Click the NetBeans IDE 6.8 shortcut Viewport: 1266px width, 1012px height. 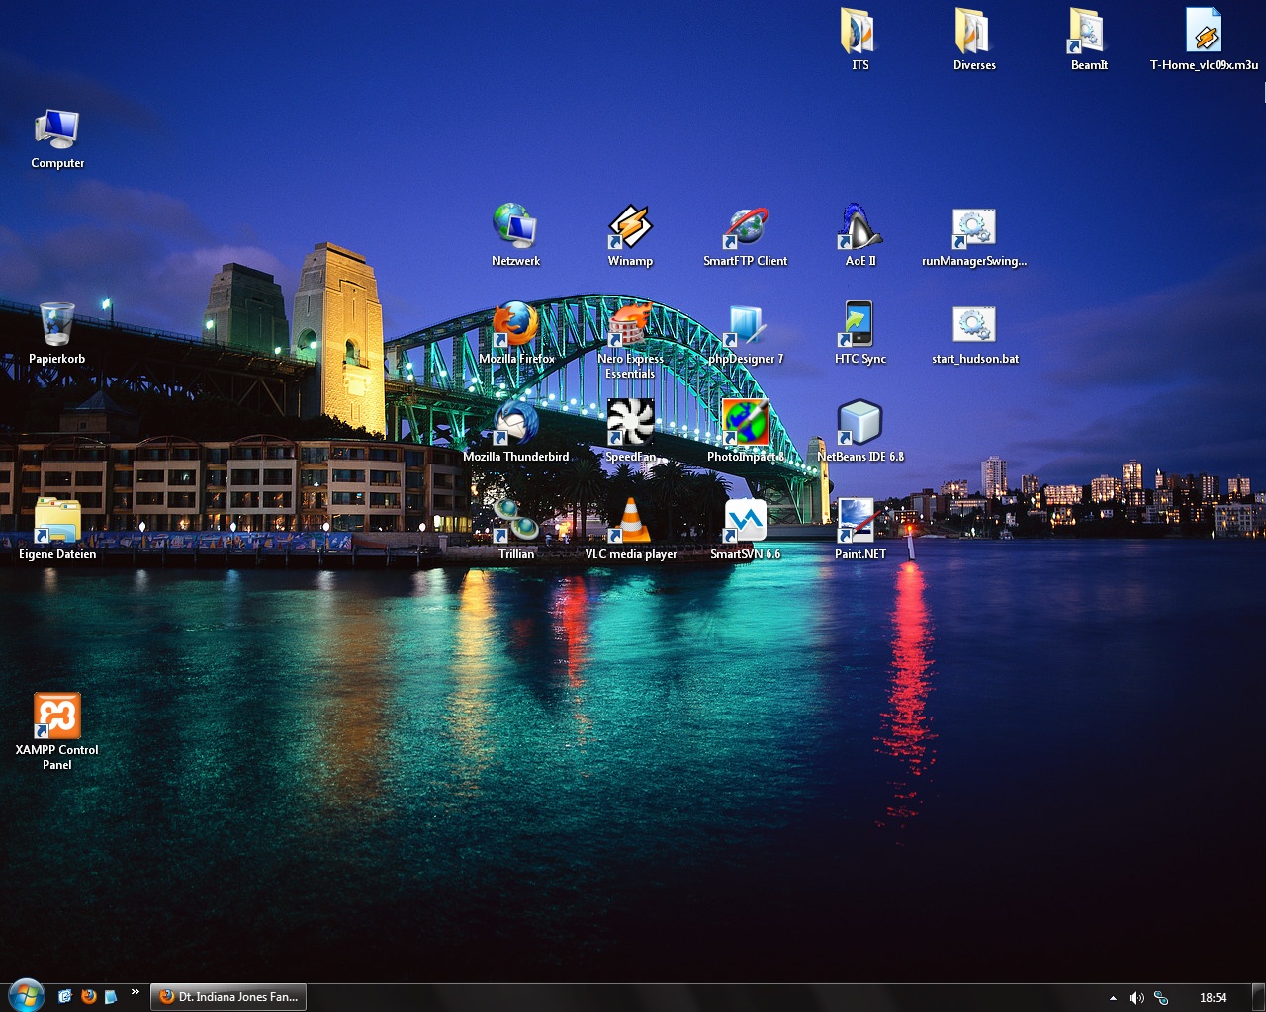click(x=859, y=424)
